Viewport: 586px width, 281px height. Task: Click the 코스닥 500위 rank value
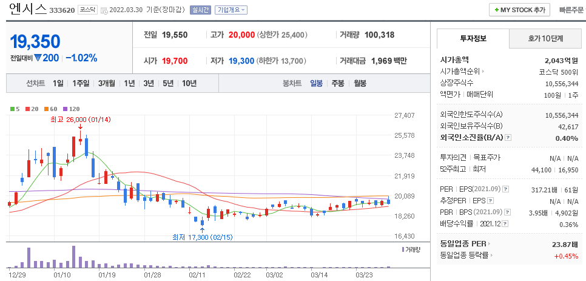[x=559, y=72]
